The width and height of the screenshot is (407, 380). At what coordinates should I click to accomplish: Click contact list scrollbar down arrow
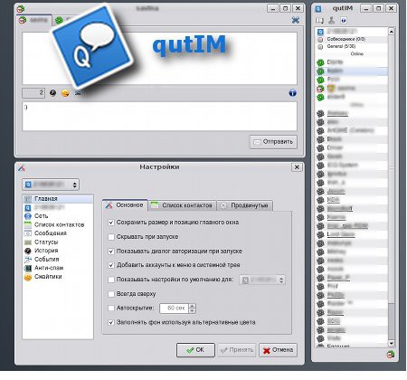(x=392, y=343)
